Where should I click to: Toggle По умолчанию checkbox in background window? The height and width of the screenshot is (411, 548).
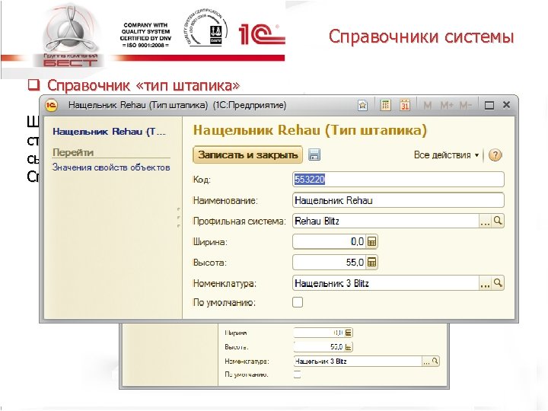[x=297, y=374]
